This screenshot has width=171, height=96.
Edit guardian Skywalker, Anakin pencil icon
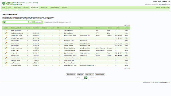(x=59, y=53)
